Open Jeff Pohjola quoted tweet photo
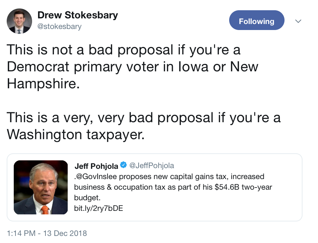The image size is (318, 243). pos(41,187)
